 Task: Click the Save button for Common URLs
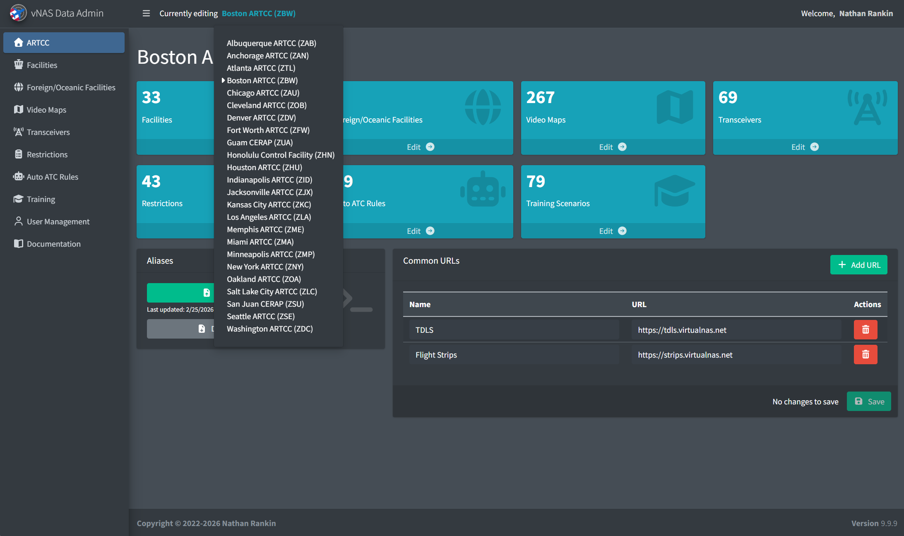(869, 401)
